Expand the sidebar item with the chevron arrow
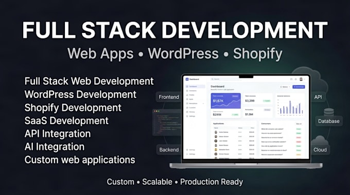The width and height of the screenshot is (350, 195). pos(203,104)
